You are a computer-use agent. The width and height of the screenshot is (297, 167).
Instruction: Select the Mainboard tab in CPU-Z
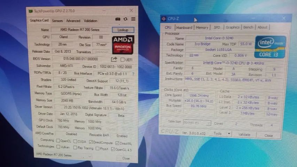point(184,27)
